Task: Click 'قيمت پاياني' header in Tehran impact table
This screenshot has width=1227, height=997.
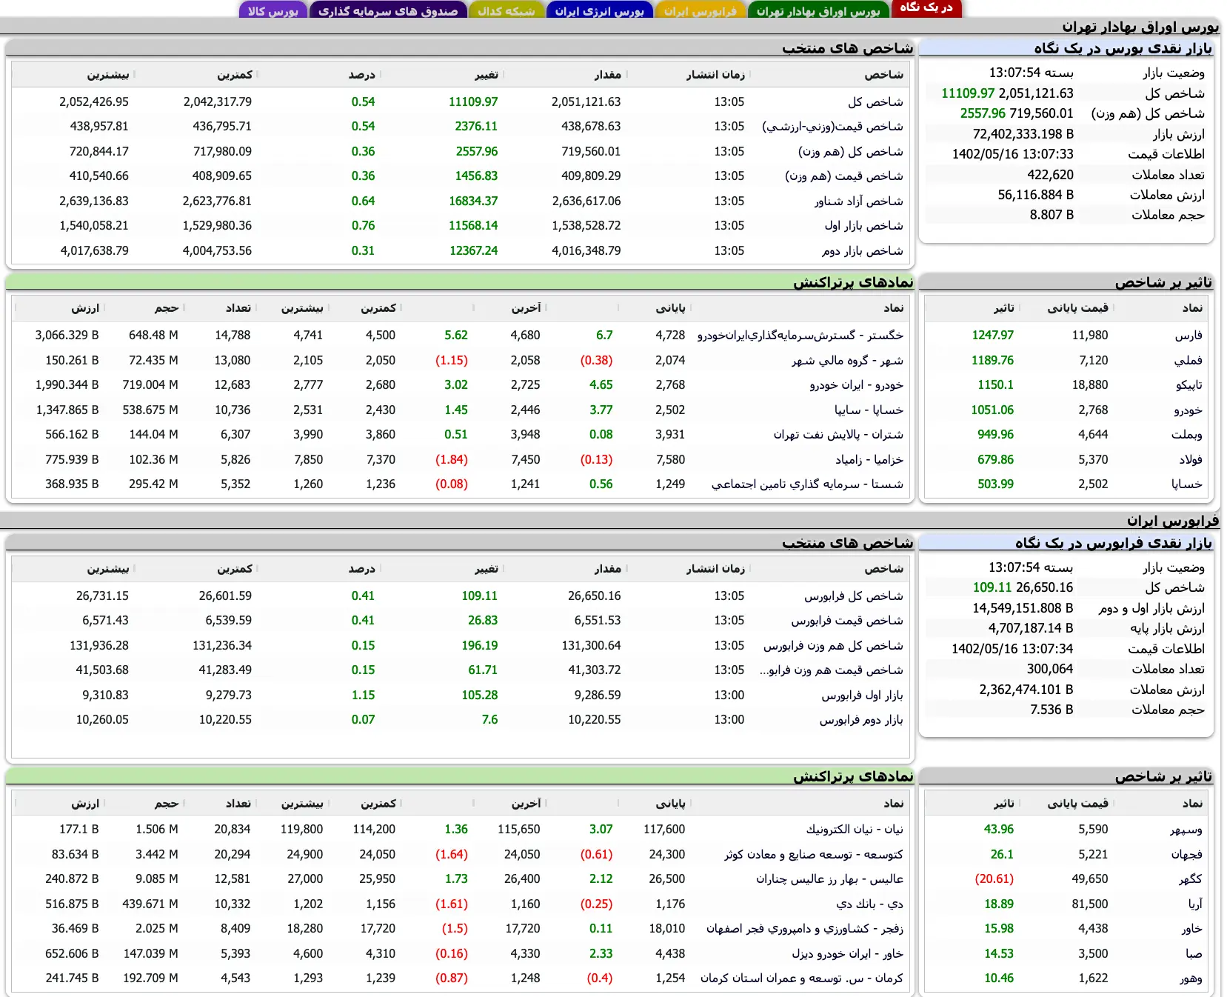Action: pos(1077,308)
